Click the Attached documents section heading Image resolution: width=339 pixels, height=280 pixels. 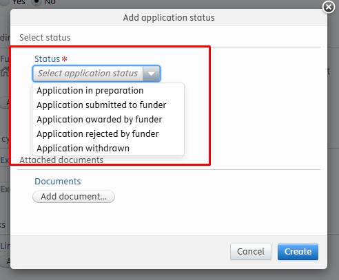pos(61,160)
